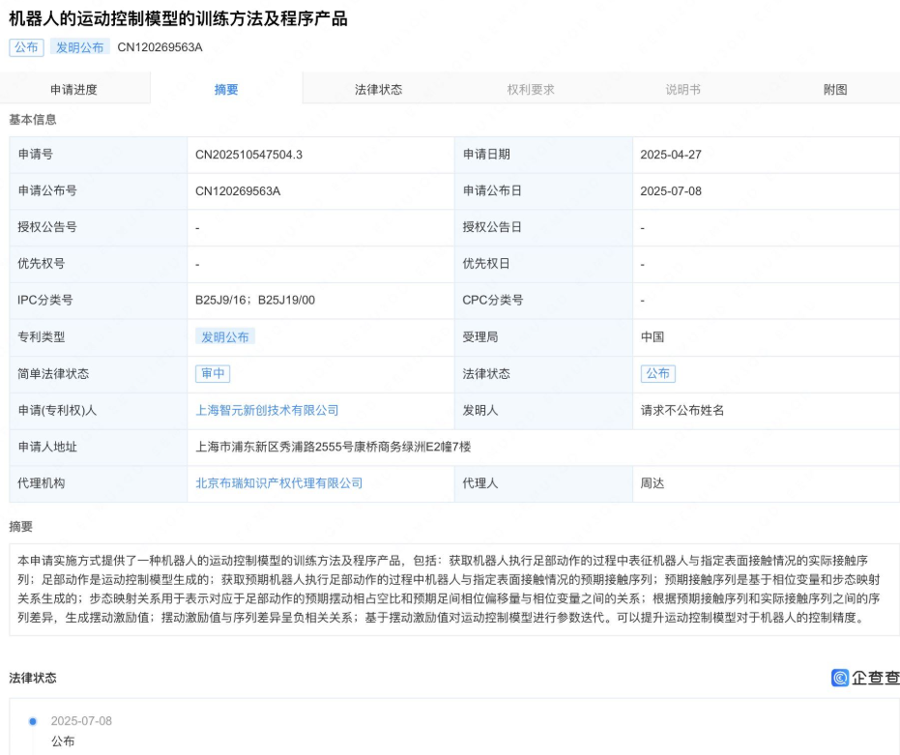Switch to the 申请进度 tab
Viewport: 900px width, 755px height.
click(77, 87)
